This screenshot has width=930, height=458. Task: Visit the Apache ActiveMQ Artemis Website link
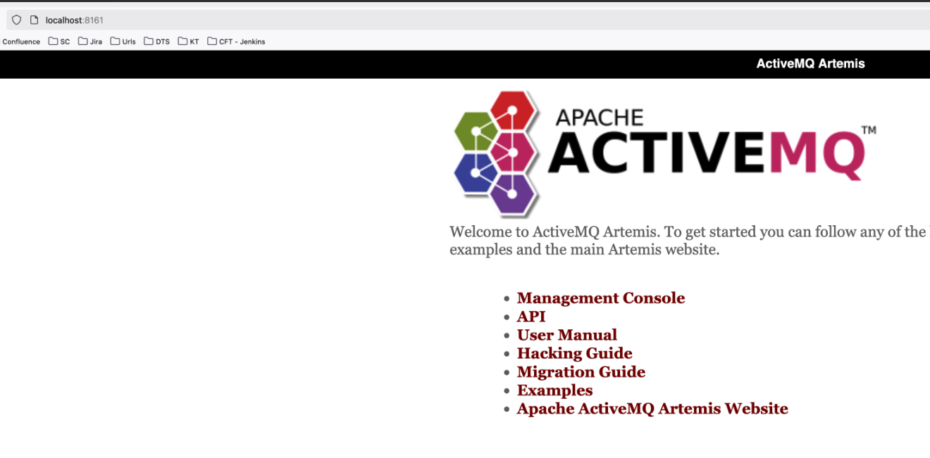coord(652,409)
